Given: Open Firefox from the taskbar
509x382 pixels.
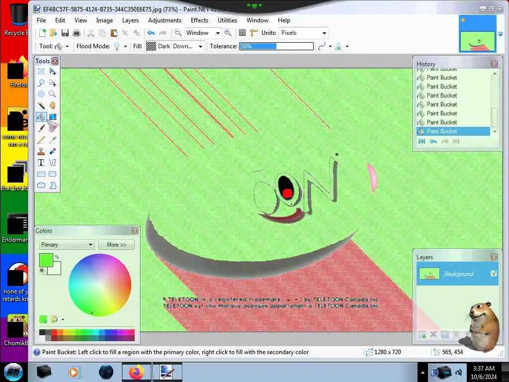Looking at the screenshot, I should tap(136, 372).
